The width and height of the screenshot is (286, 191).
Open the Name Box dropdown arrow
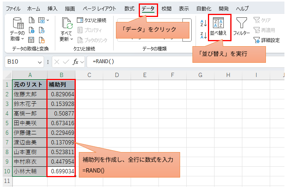coord(39,62)
